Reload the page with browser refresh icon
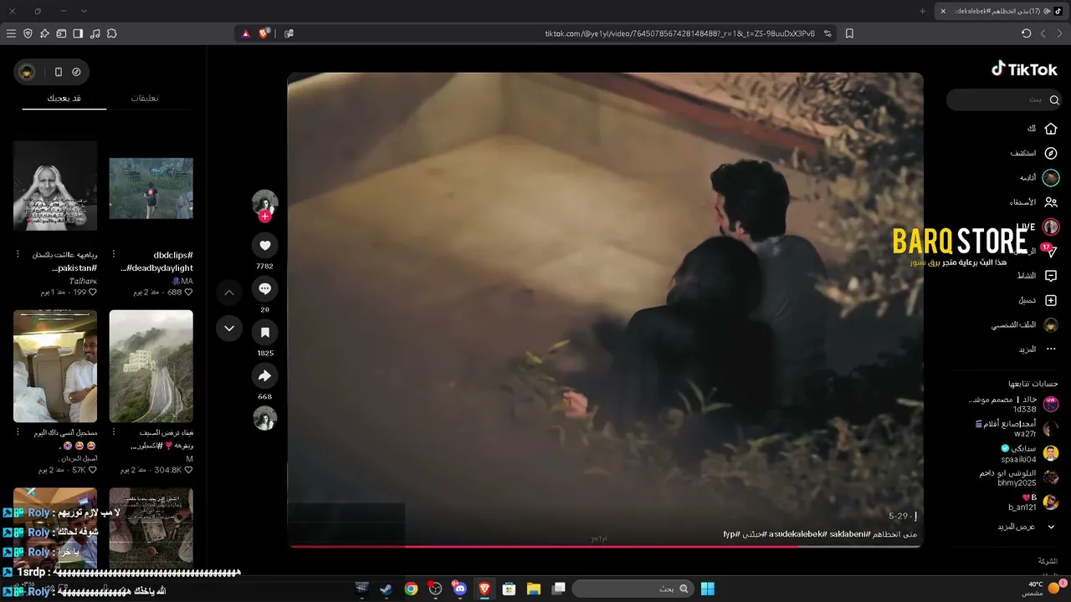Viewport: 1071px width, 602px height. coord(1026,33)
